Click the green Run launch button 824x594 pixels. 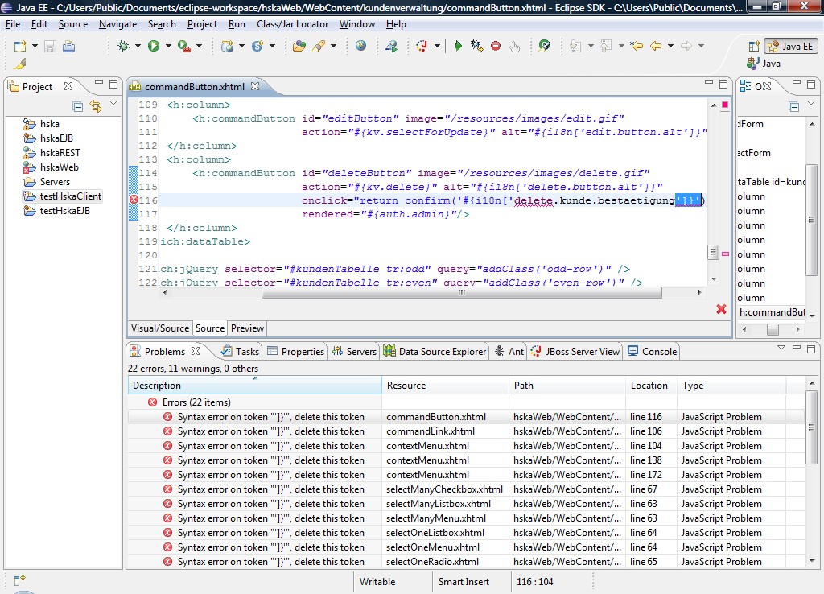[x=153, y=46]
